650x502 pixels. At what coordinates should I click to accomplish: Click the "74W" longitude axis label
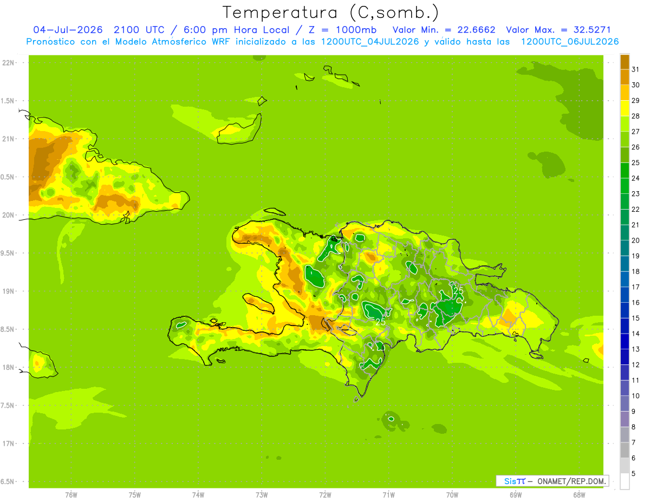pos(198,494)
